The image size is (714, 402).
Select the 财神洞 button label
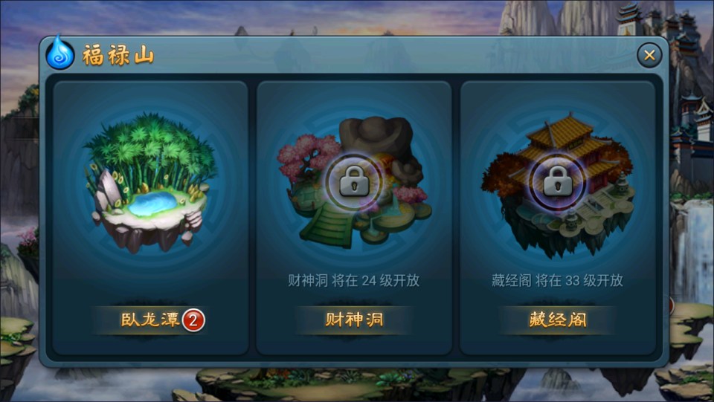354,320
